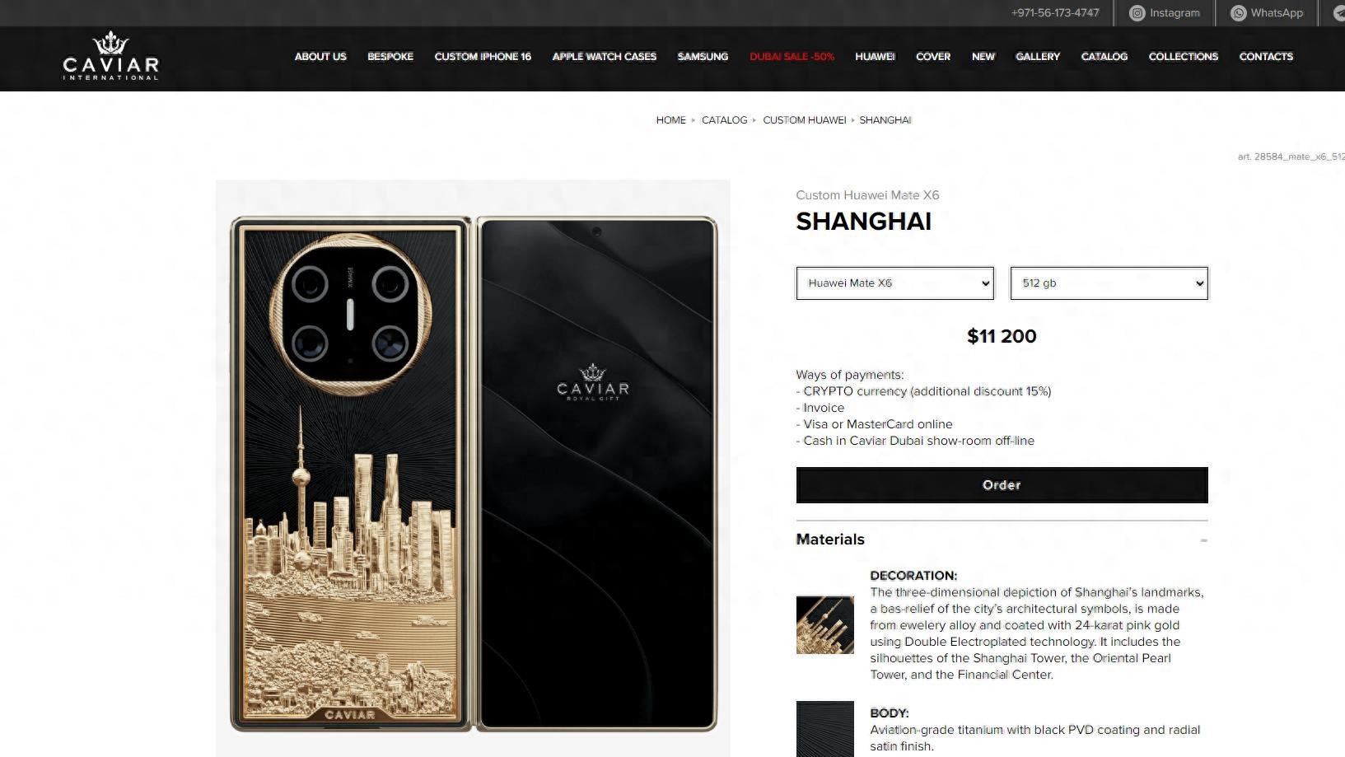Open the gold decoration material thumbnail
Viewport: 1345px width, 757px height.
pos(825,625)
